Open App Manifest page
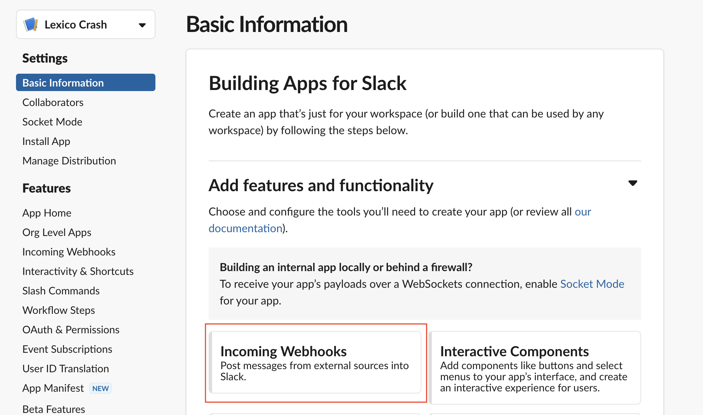 pyautogui.click(x=53, y=388)
